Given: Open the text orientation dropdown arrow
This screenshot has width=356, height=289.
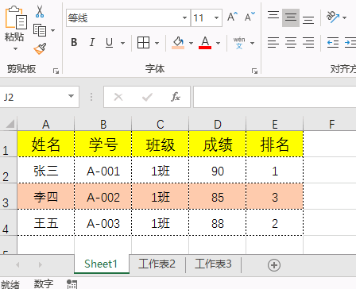Looking at the screenshot, I should tap(344, 17).
